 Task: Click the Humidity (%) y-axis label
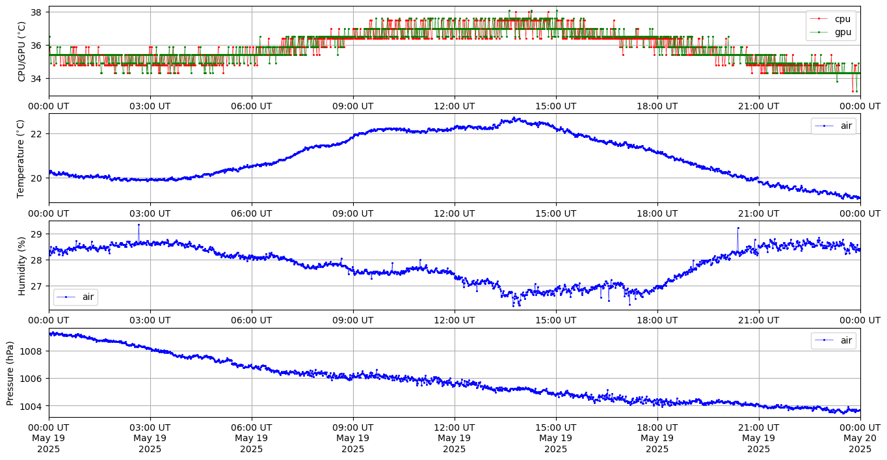(x=21, y=265)
